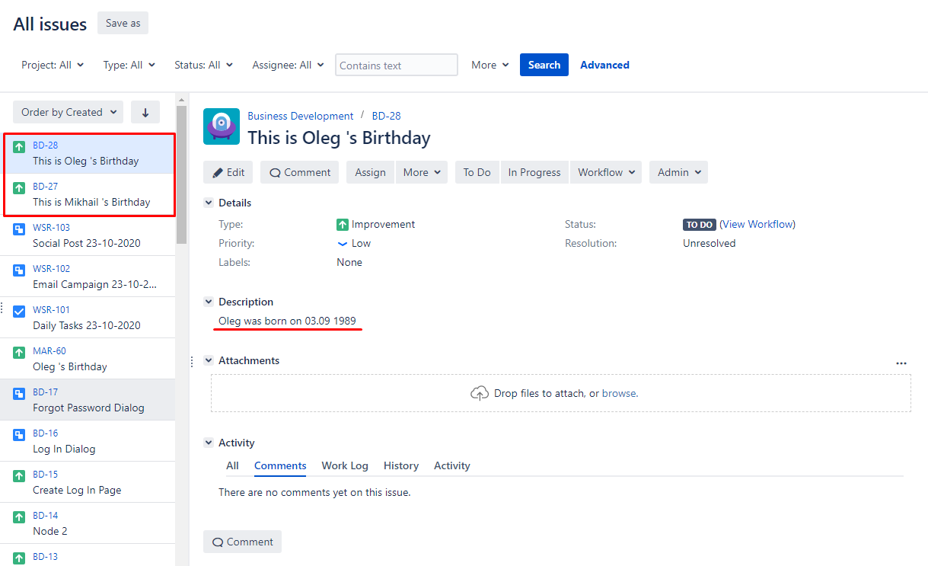Open the Workflow dropdown button

click(x=605, y=172)
